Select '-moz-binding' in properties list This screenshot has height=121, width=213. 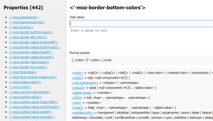point(21,27)
